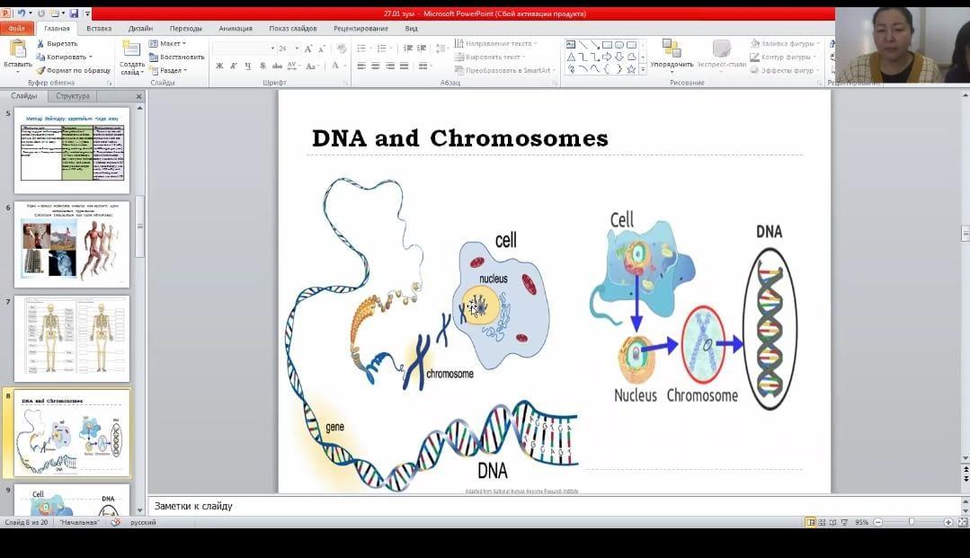Select slide 7 skeleton thumbnail
Image resolution: width=970 pixels, height=558 pixels.
(x=72, y=339)
